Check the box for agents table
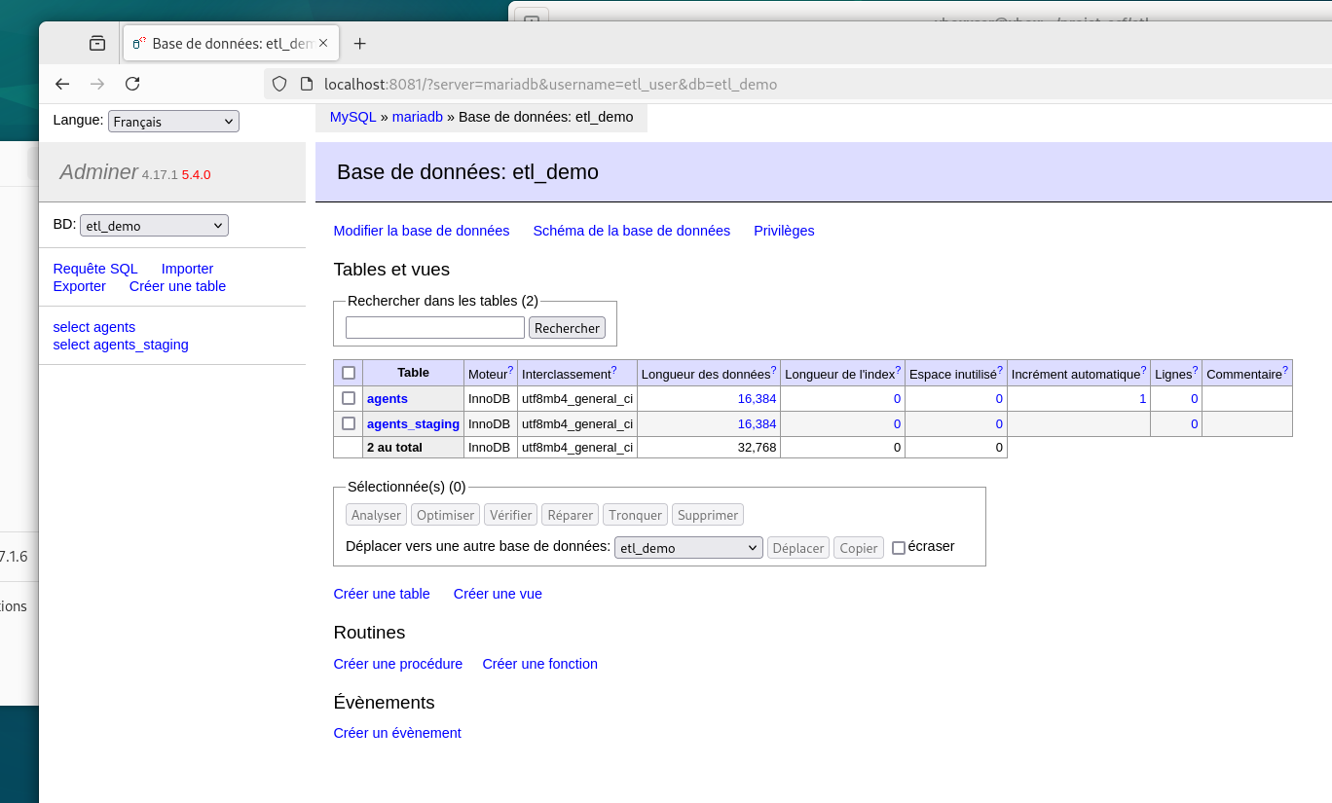This screenshot has height=803, width=1332. 349,398
